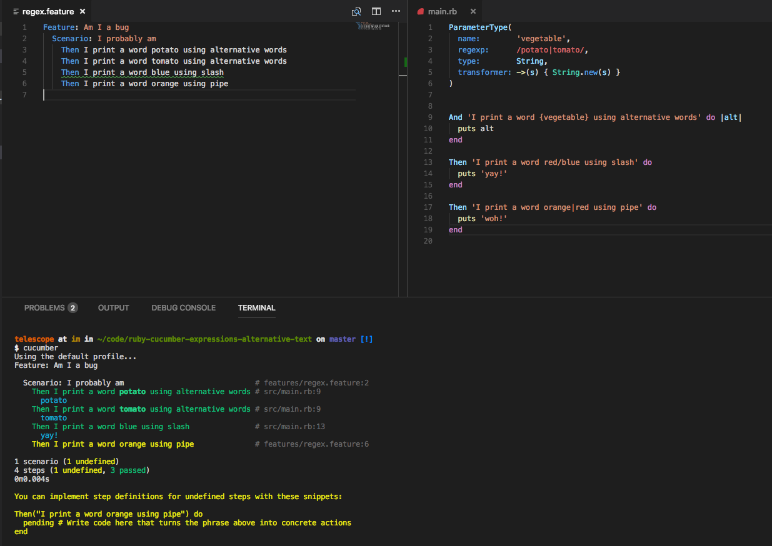Screen dimensions: 772x546
Task: Click '4 steps (1 undefined, 3 passed)' in terminal
Action: pyautogui.click(x=82, y=470)
